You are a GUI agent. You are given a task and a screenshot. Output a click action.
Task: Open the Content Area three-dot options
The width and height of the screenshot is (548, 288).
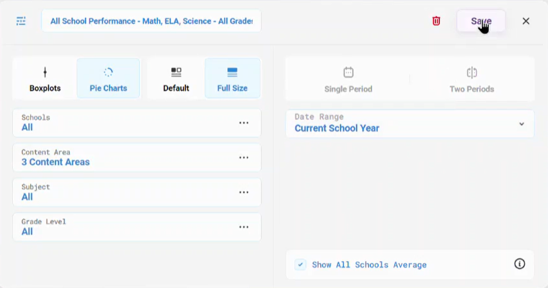click(244, 158)
